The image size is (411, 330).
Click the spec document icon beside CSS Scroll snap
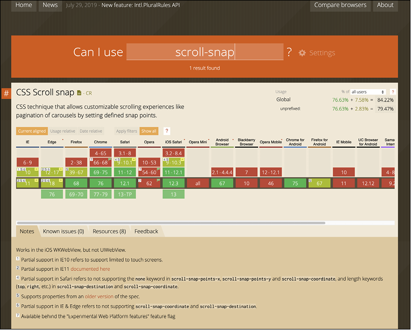80,93
